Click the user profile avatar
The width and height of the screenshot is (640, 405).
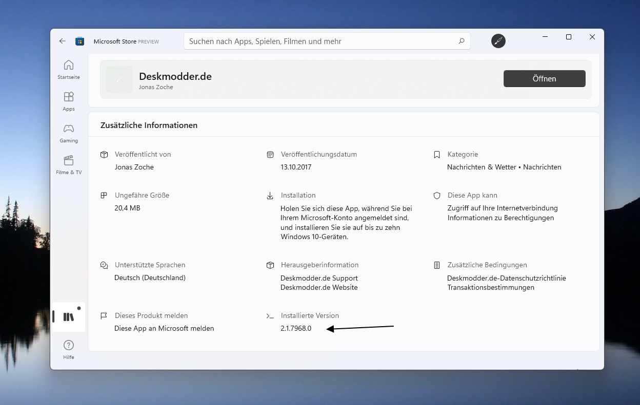498,41
